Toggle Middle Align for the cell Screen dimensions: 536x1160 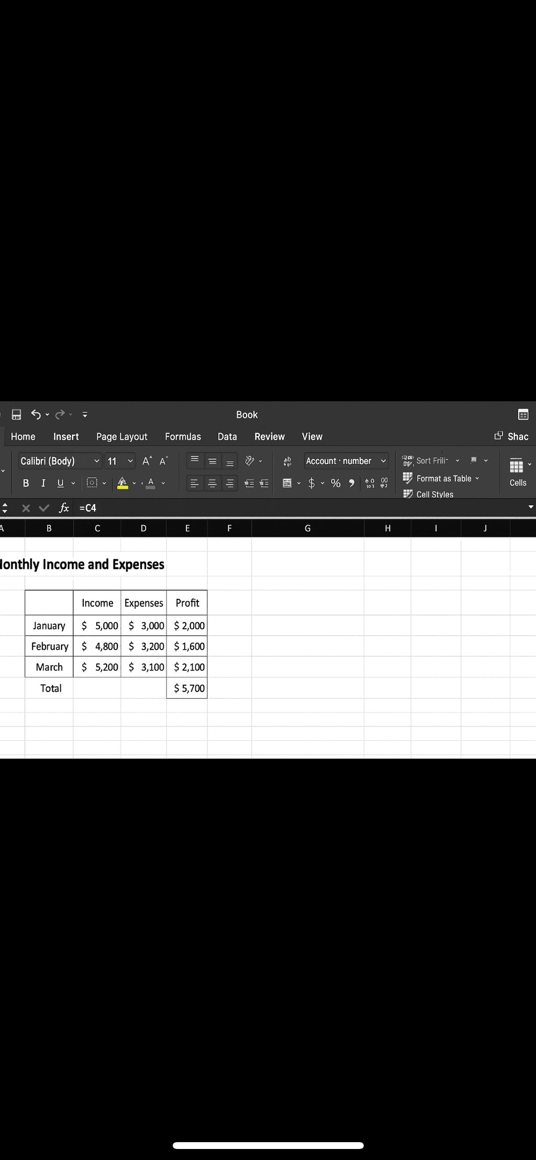click(212, 461)
